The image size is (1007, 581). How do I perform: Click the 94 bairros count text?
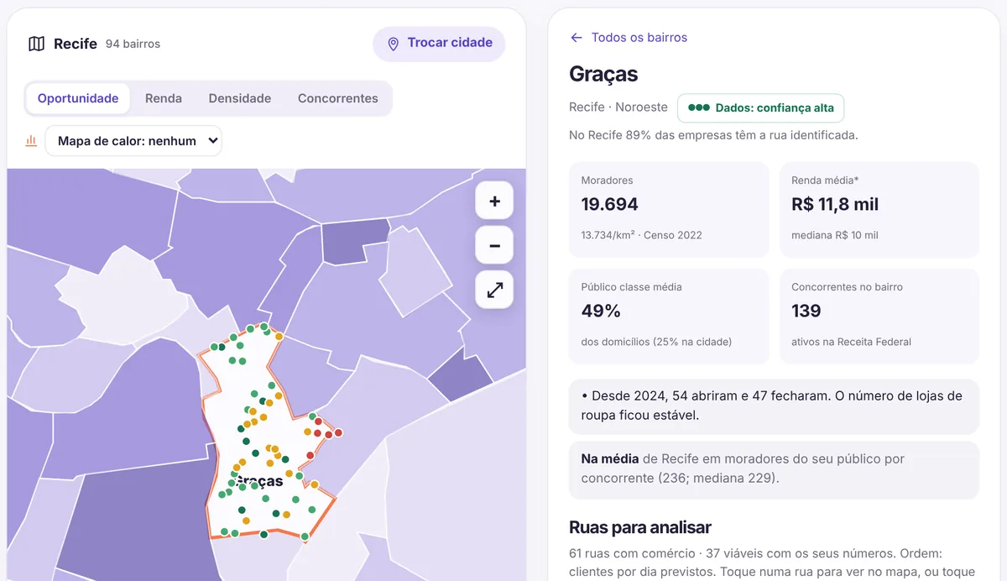click(133, 44)
